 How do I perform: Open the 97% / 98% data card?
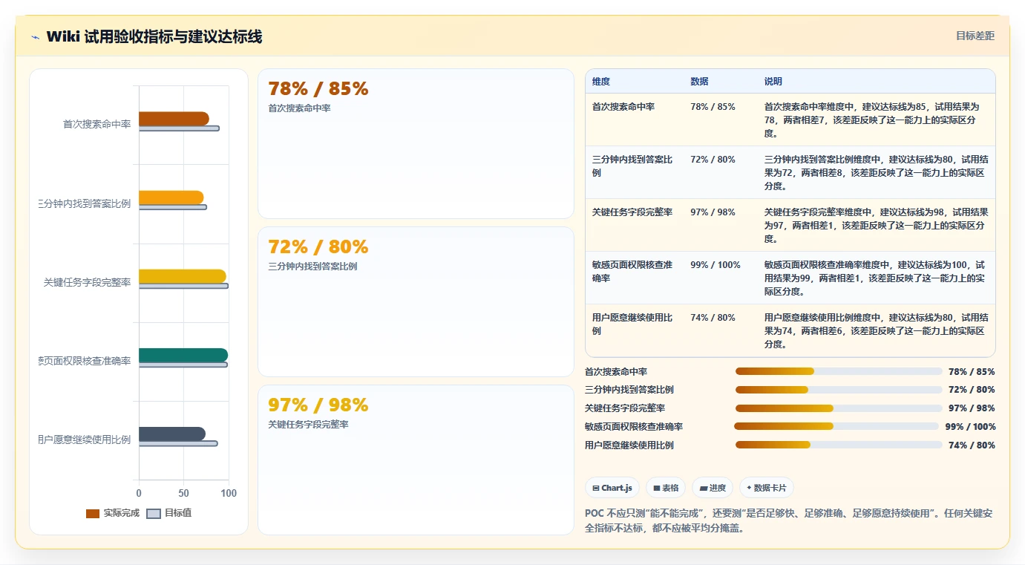416,460
